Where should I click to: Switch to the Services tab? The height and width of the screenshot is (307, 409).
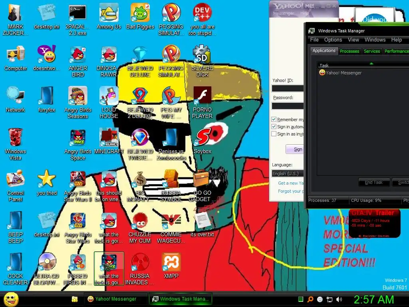click(372, 51)
